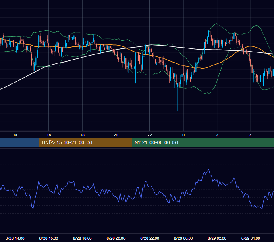
Task: Click the '8/28 18:00' date label
Action: pos(82,238)
